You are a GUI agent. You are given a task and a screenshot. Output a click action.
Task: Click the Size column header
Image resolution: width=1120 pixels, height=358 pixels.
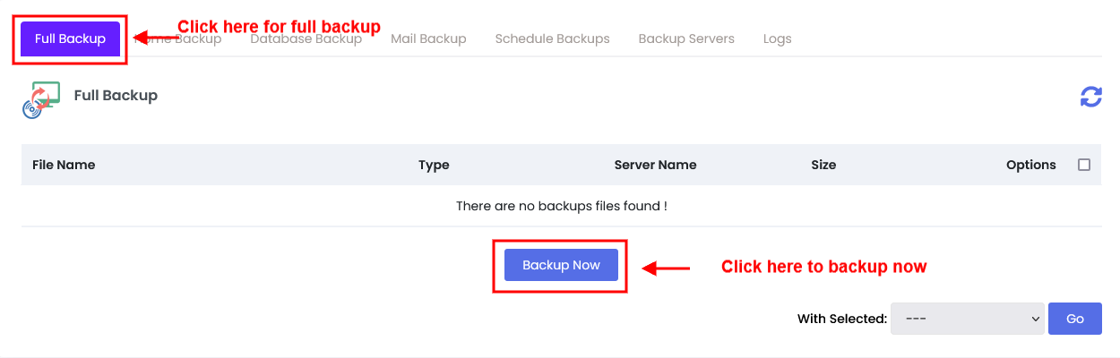tap(823, 165)
